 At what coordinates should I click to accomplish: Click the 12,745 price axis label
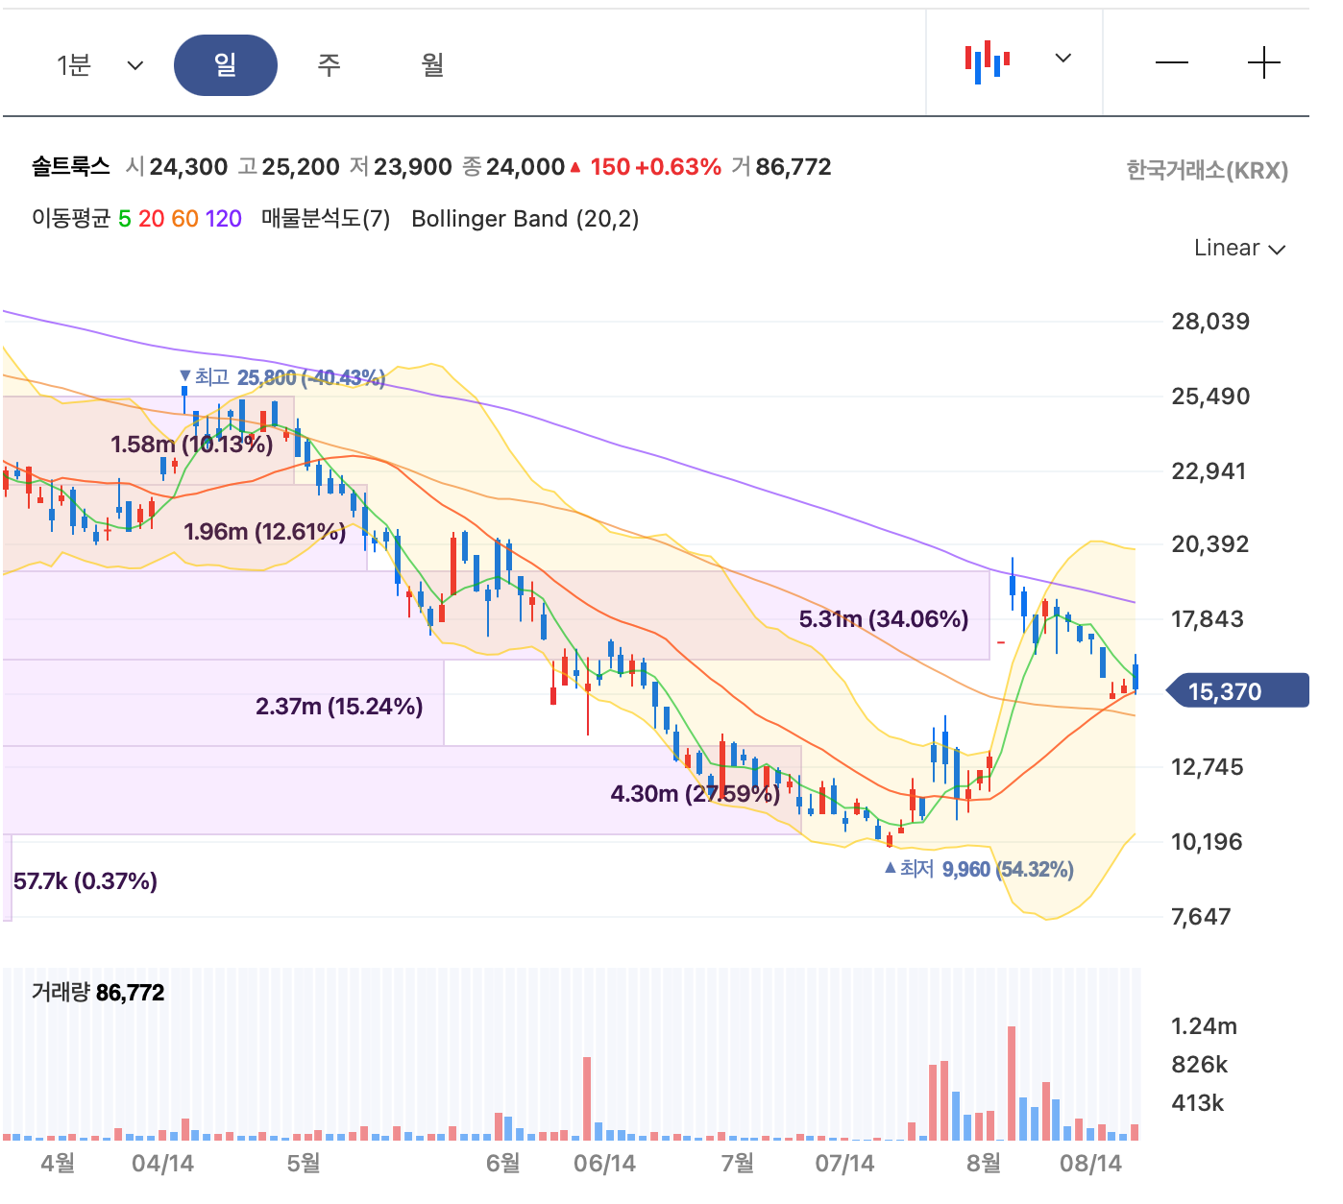pyautogui.click(x=1208, y=767)
